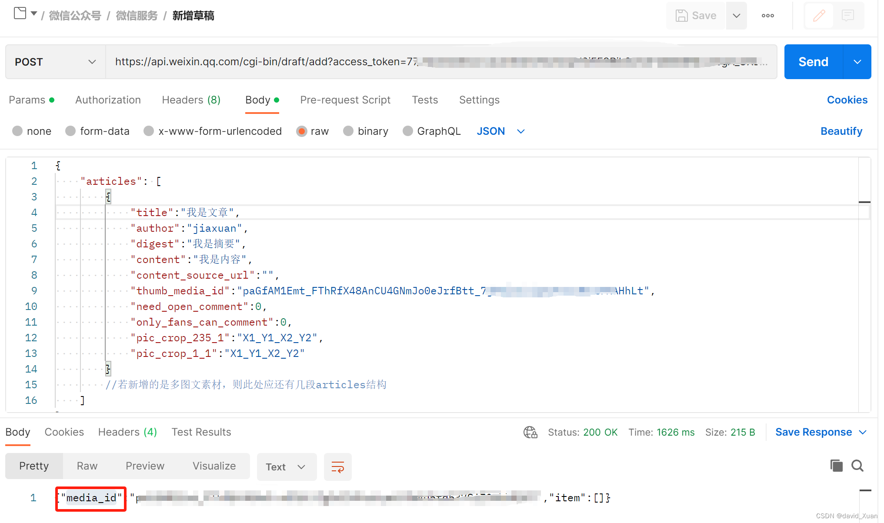Screen dimensions: 884x523
Task: Expand the JSON format dropdown
Action: pyautogui.click(x=521, y=131)
